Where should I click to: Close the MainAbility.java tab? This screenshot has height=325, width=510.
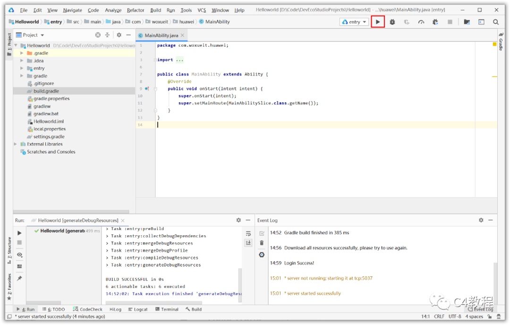pos(182,35)
